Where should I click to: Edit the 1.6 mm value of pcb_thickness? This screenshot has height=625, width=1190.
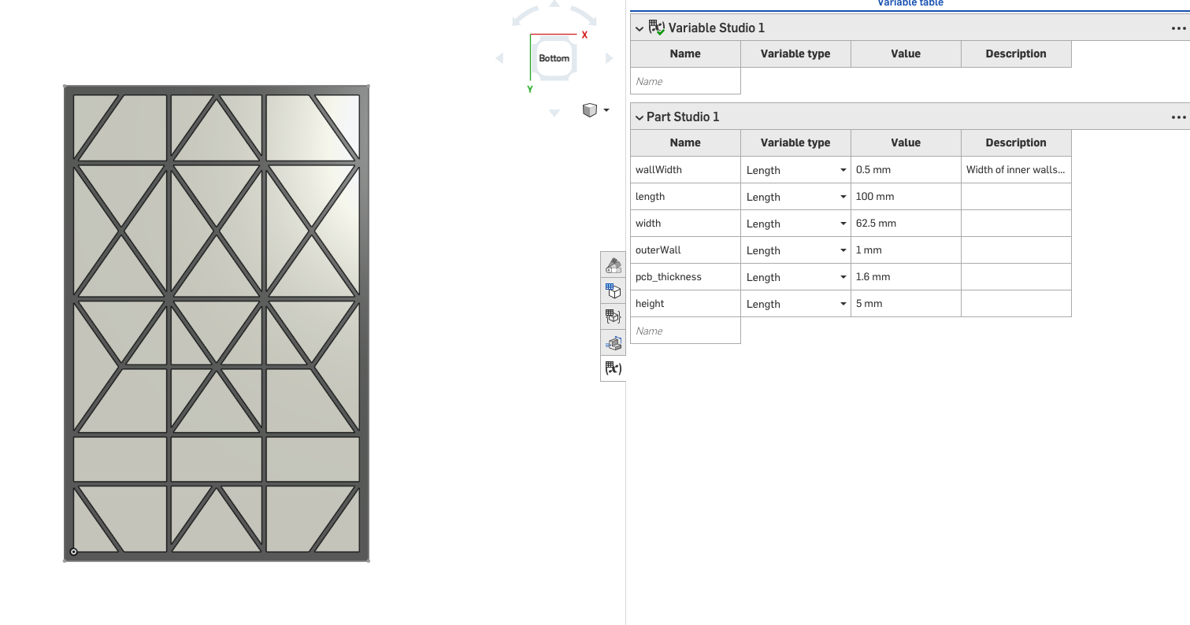906,277
